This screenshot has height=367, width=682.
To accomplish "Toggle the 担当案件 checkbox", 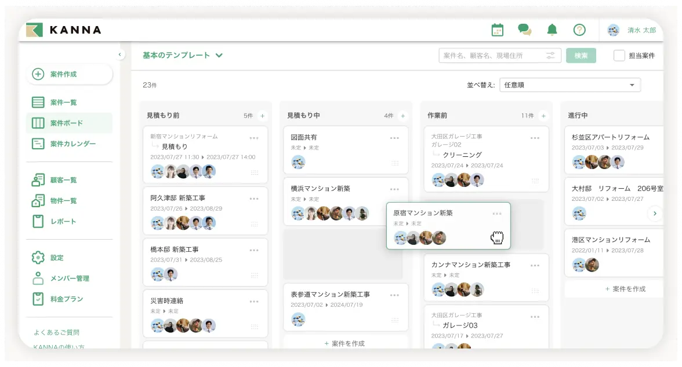I will [619, 56].
